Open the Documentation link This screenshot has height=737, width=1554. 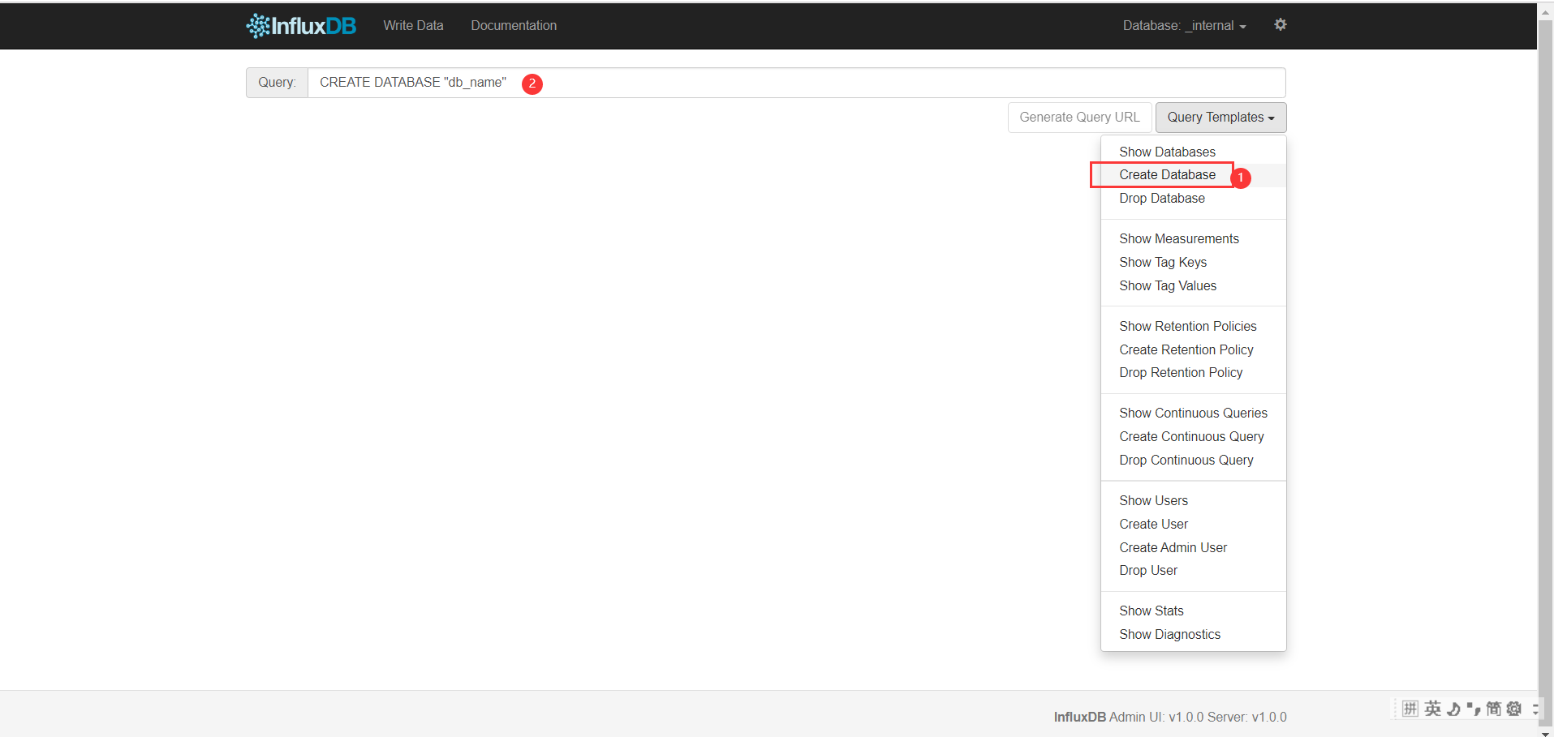pyautogui.click(x=514, y=25)
